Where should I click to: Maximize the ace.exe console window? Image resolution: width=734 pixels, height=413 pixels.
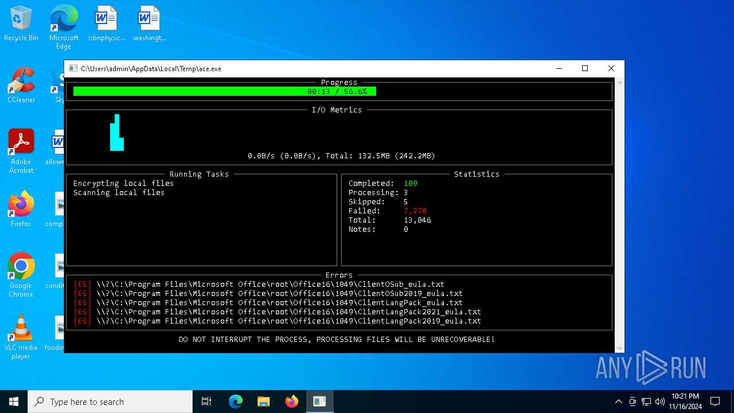(x=585, y=68)
